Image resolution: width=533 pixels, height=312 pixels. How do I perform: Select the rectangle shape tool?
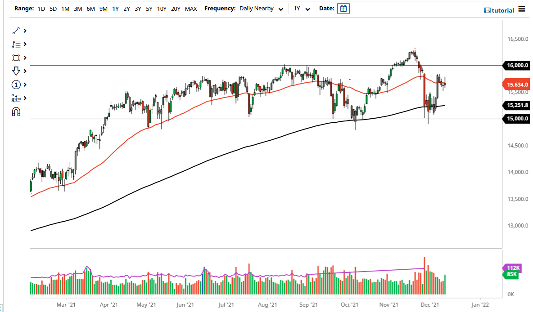coord(16,58)
